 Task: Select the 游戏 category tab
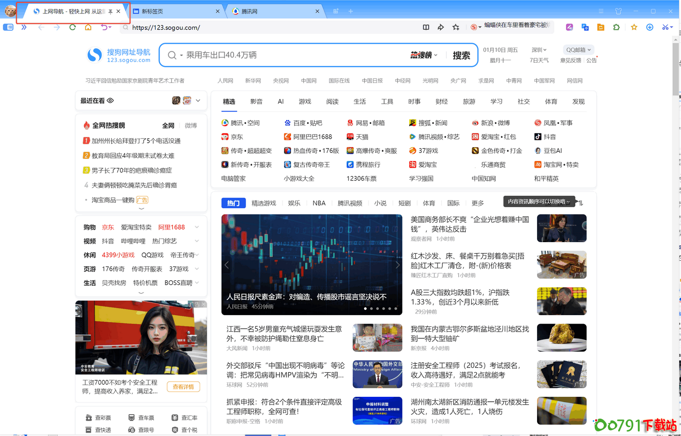[305, 101]
